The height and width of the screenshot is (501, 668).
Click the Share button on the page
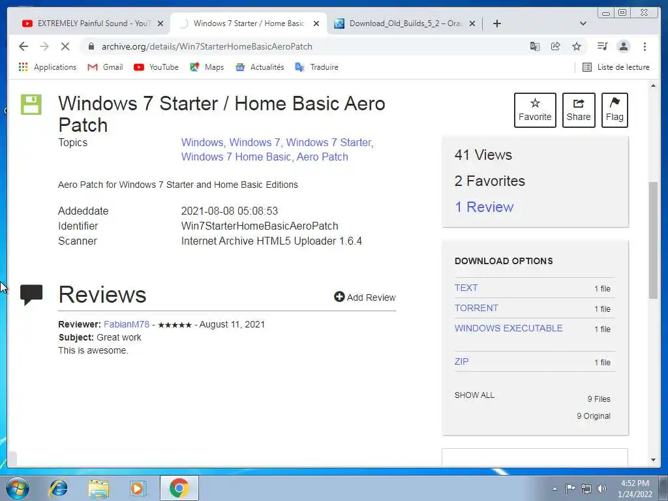tap(579, 110)
